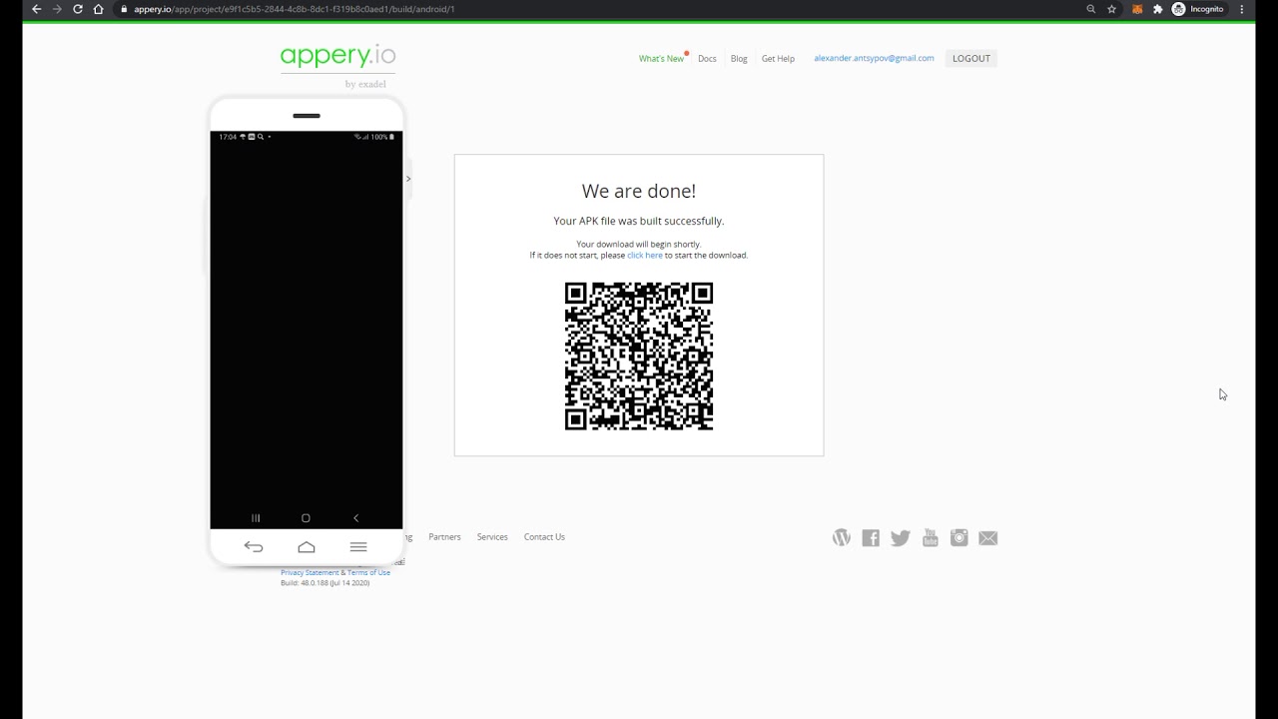
Task: Click the phone frame home icon
Action: pos(307,546)
